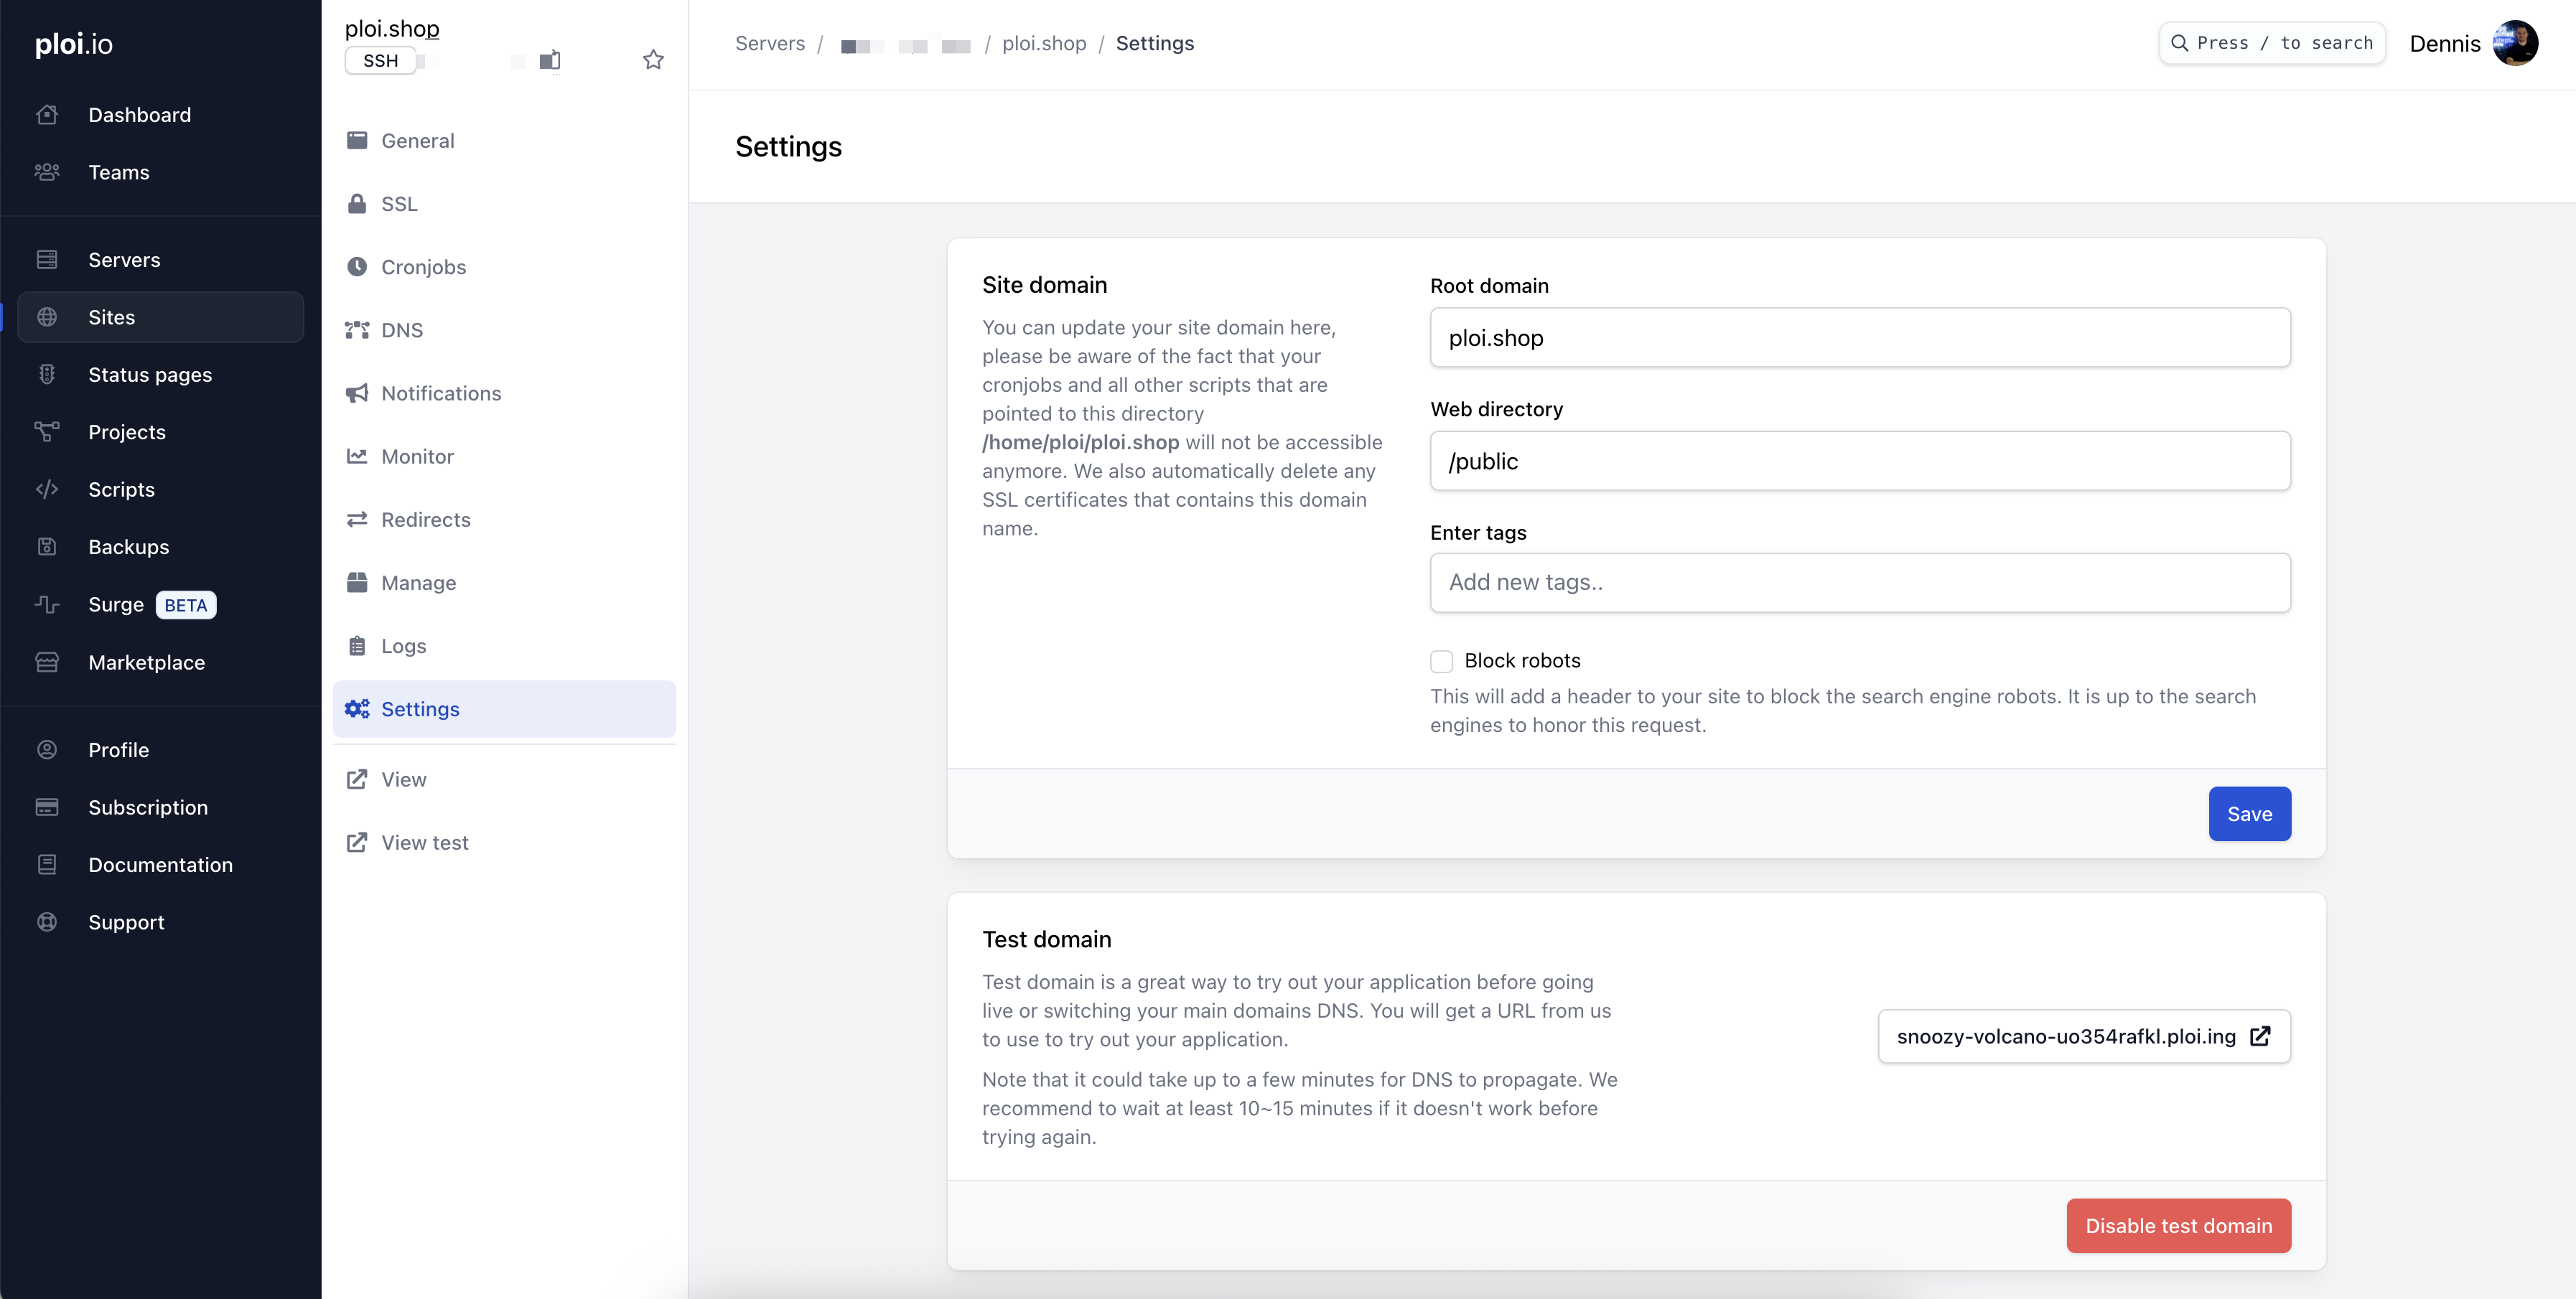2576x1299 pixels.
Task: Go to the DNS section
Action: (x=402, y=330)
